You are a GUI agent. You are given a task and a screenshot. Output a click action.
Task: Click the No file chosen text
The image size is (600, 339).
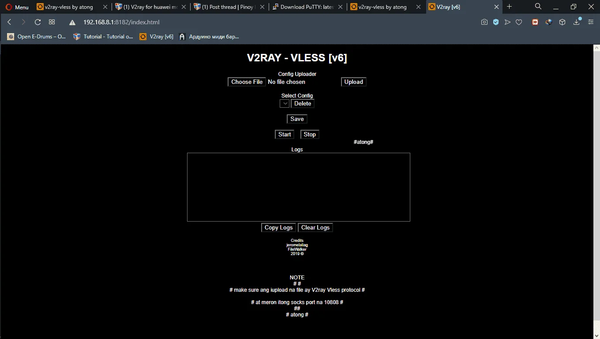(286, 82)
